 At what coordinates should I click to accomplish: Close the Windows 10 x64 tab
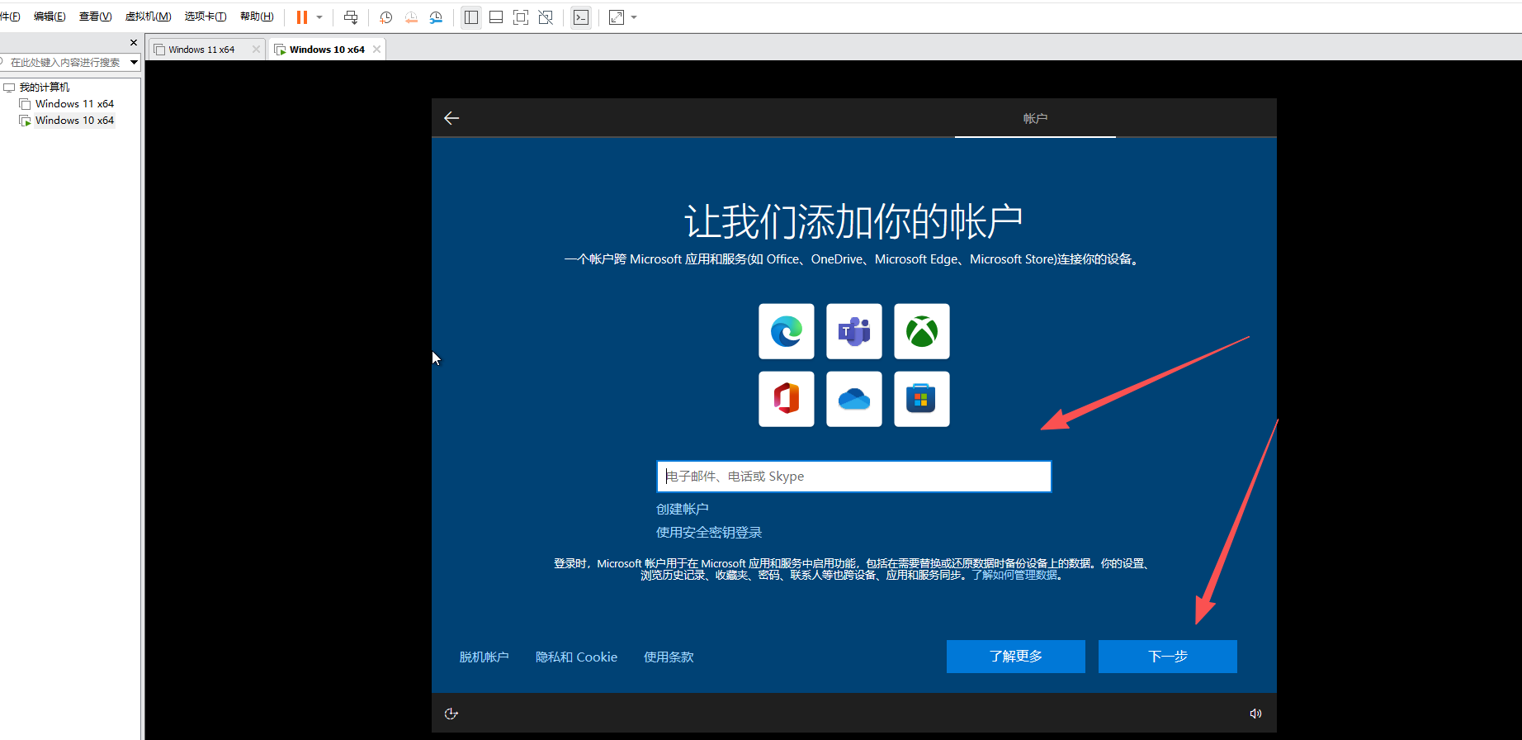click(377, 50)
